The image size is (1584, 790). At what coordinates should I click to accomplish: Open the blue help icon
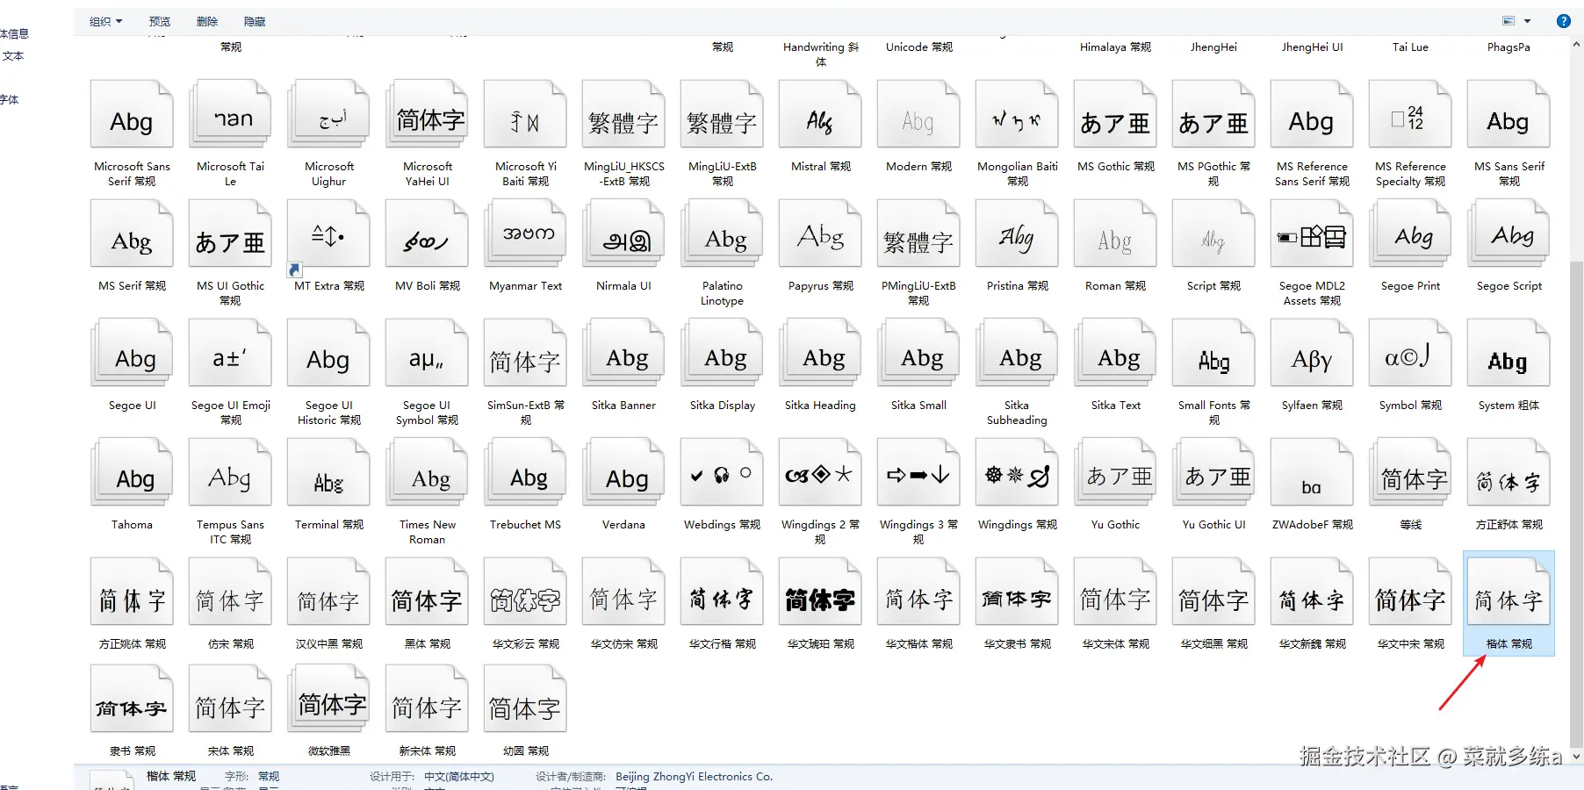tap(1563, 21)
